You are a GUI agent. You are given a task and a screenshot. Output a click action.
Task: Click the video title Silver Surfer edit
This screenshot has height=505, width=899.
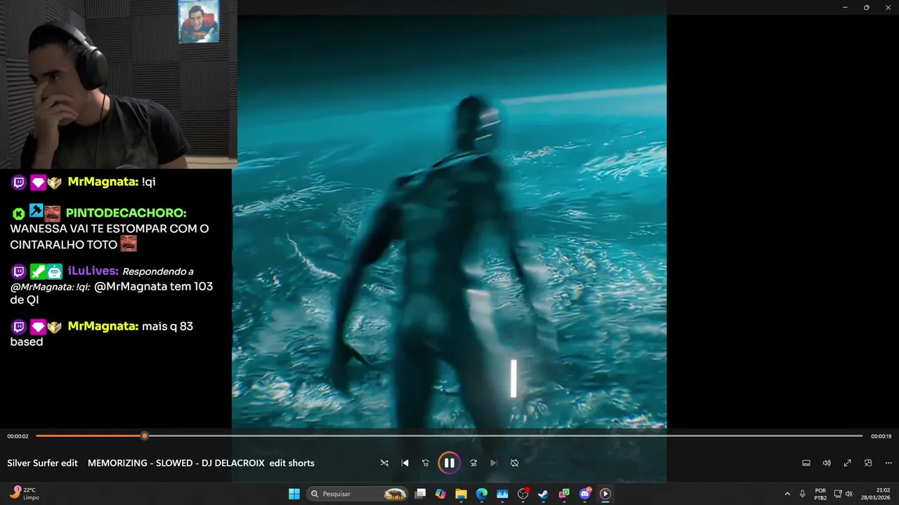tap(43, 463)
